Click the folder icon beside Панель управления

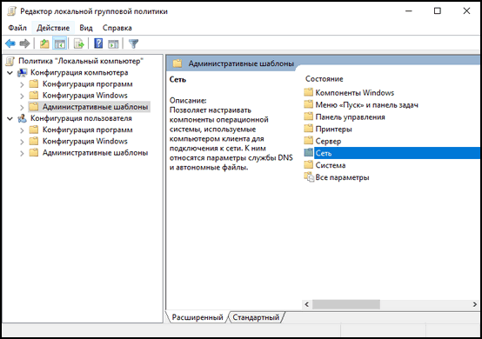click(308, 116)
